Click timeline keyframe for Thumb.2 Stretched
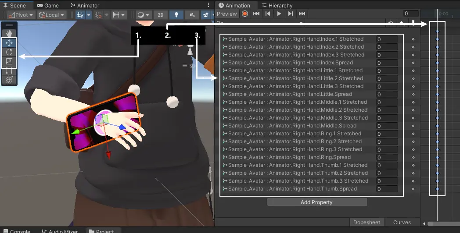 pos(437,173)
